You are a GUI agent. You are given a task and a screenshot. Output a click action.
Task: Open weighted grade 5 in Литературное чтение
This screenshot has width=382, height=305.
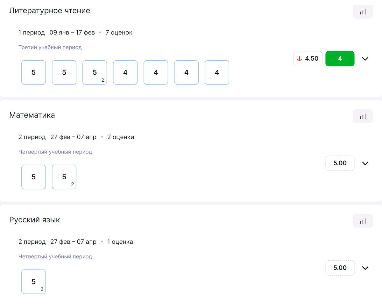point(95,72)
